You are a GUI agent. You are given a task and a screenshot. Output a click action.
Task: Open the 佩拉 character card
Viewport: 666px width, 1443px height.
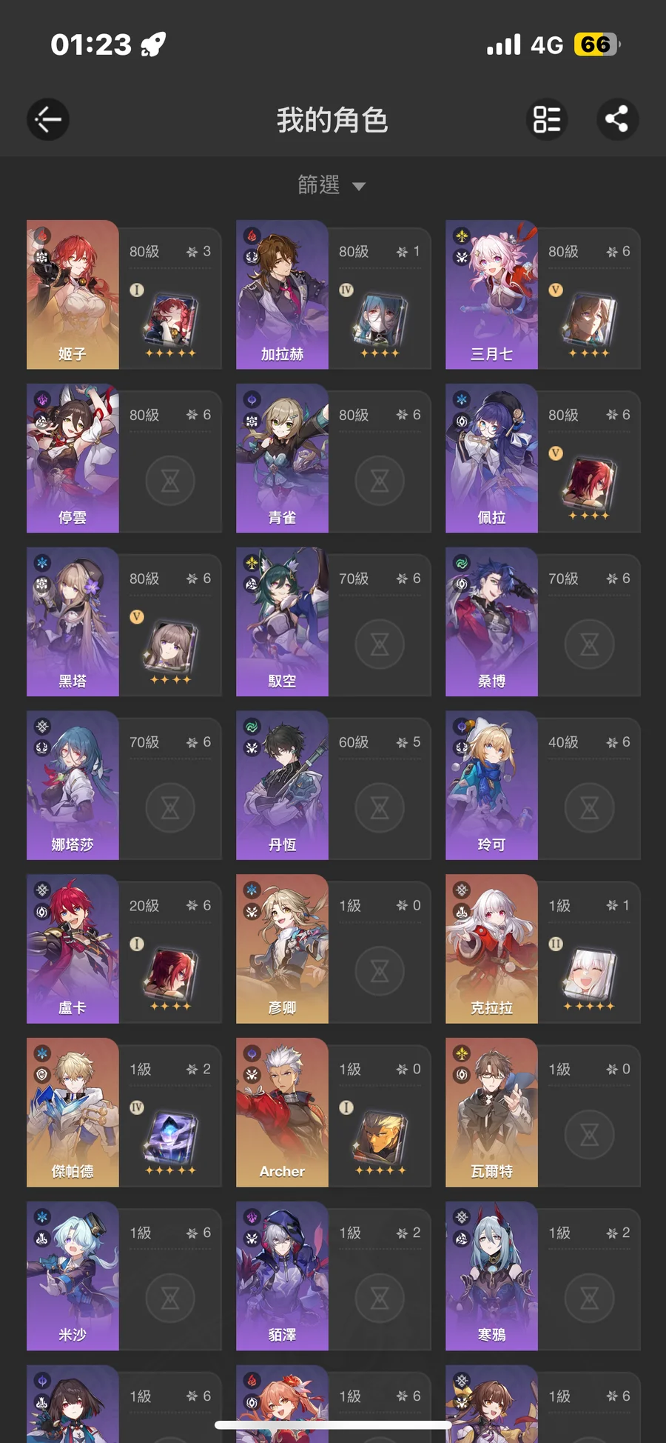coord(542,458)
